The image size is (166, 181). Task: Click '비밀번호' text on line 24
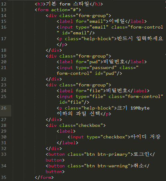point(117,90)
